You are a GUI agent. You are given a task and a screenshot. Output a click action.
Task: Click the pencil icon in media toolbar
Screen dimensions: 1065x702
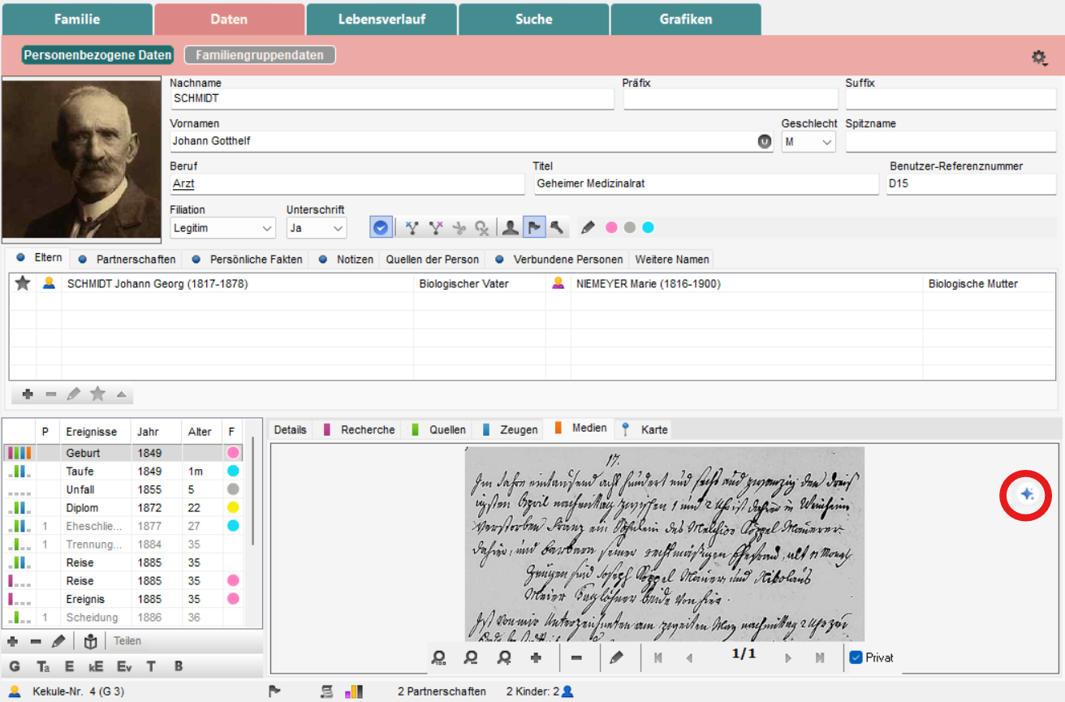tap(616, 657)
